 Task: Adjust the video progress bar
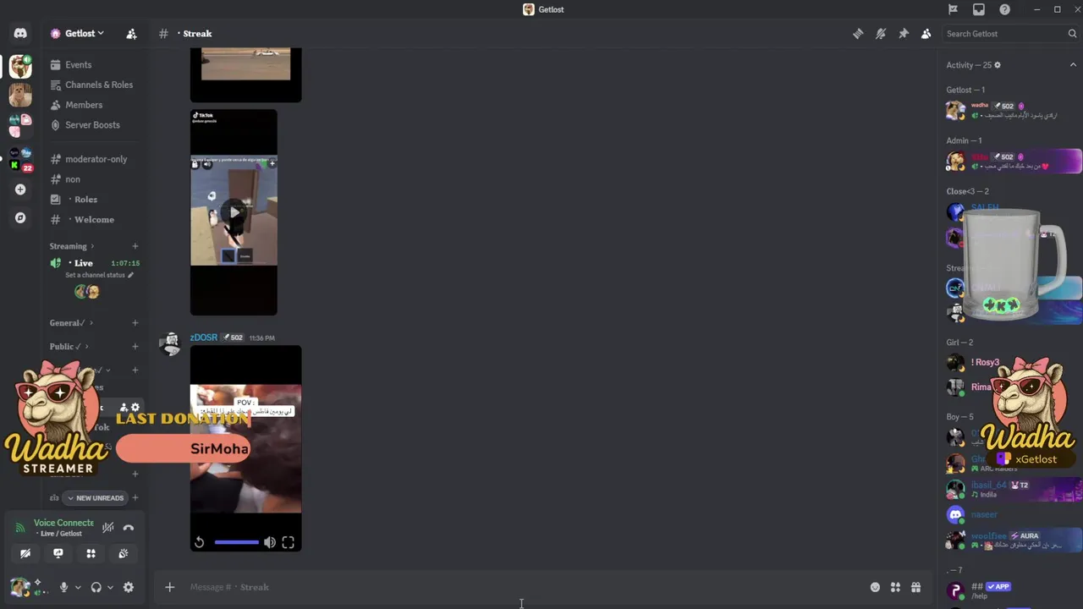(236, 543)
